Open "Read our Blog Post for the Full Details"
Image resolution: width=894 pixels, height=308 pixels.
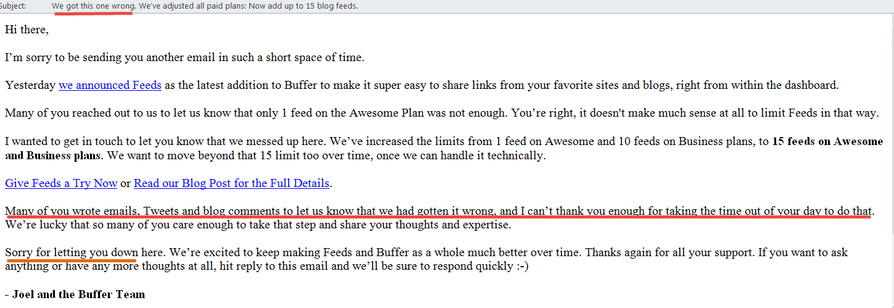(231, 183)
